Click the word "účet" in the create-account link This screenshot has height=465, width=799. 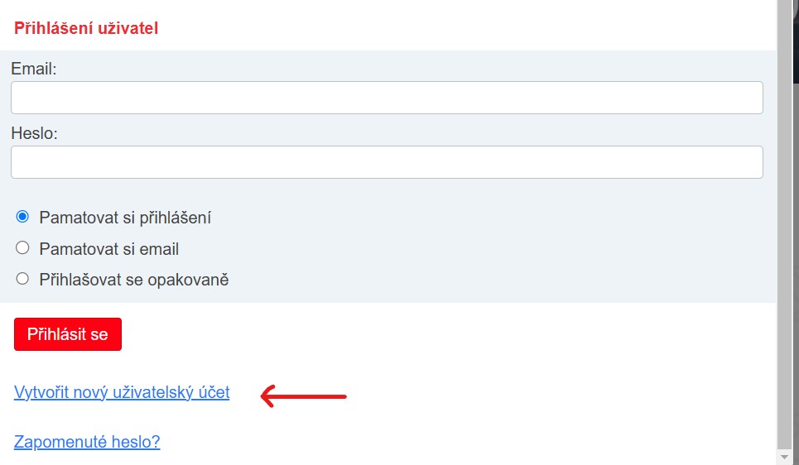point(212,393)
